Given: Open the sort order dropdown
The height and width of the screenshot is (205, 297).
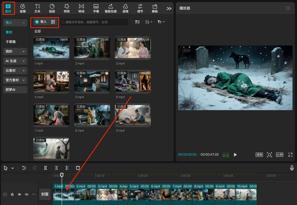Looking at the screenshot, I should click(x=148, y=22).
